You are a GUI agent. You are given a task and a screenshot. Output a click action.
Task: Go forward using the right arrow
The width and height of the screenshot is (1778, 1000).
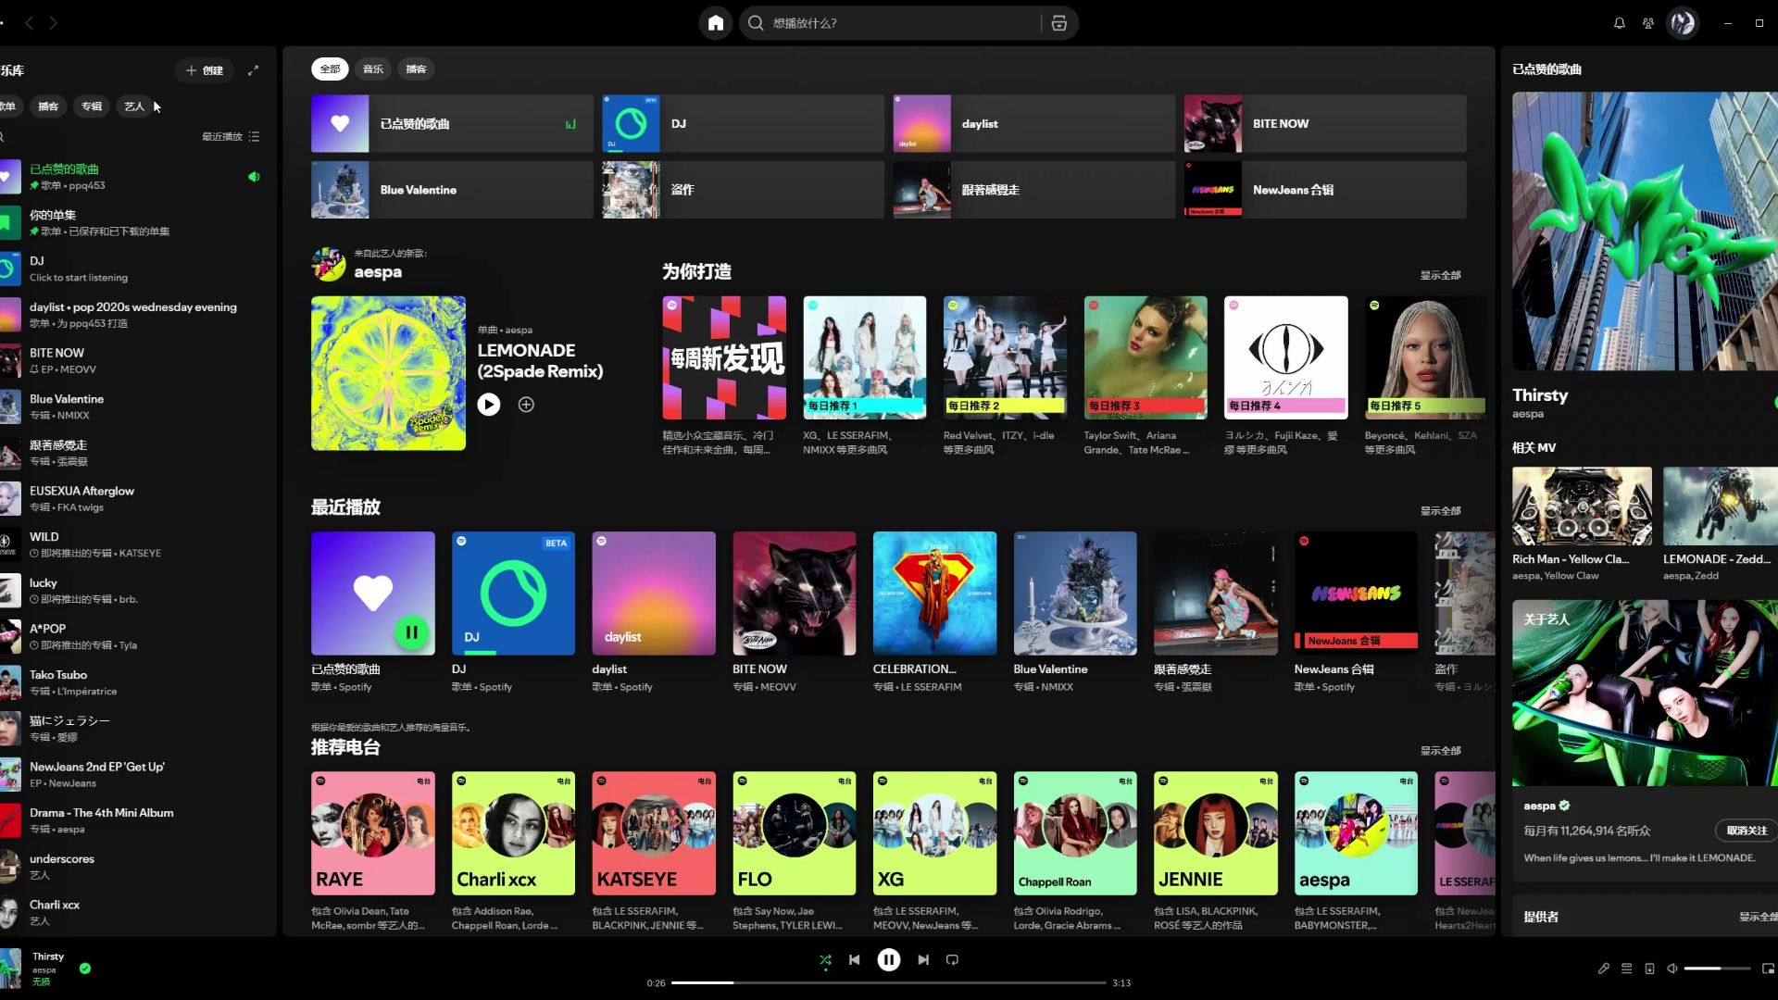[53, 23]
